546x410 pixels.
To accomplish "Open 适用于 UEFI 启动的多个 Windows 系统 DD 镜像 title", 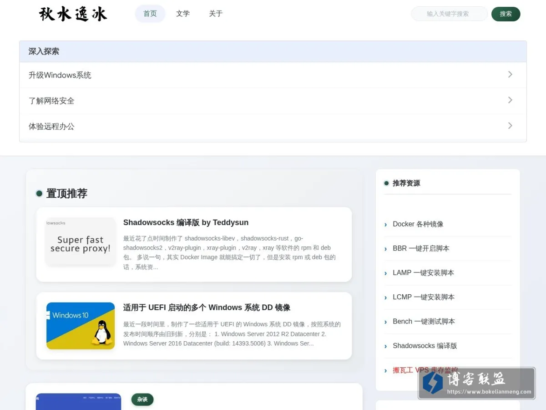I will 207,307.
